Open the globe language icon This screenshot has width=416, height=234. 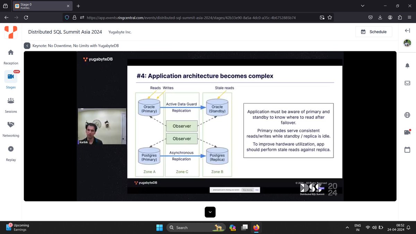(407, 115)
